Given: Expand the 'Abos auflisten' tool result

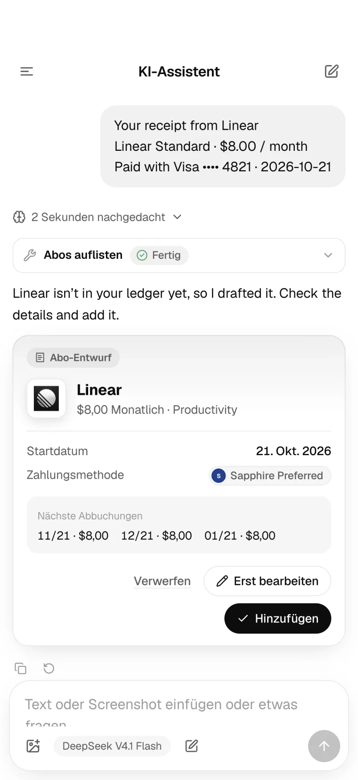Looking at the screenshot, I should pyautogui.click(x=179, y=255).
